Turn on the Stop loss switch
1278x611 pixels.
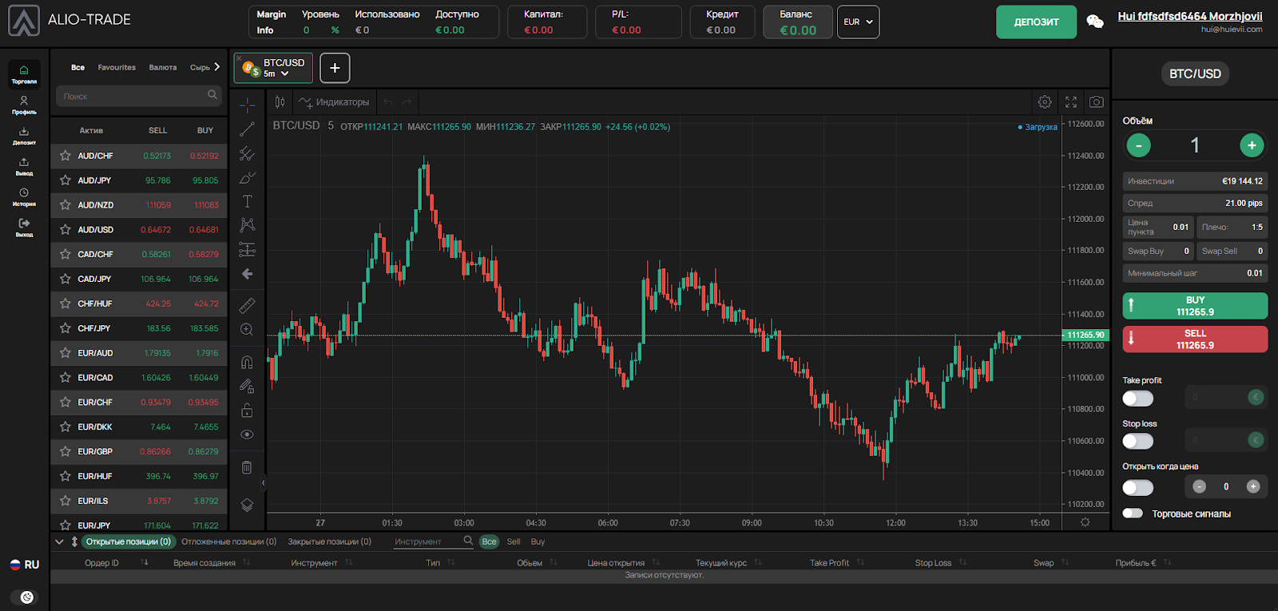coord(1137,441)
